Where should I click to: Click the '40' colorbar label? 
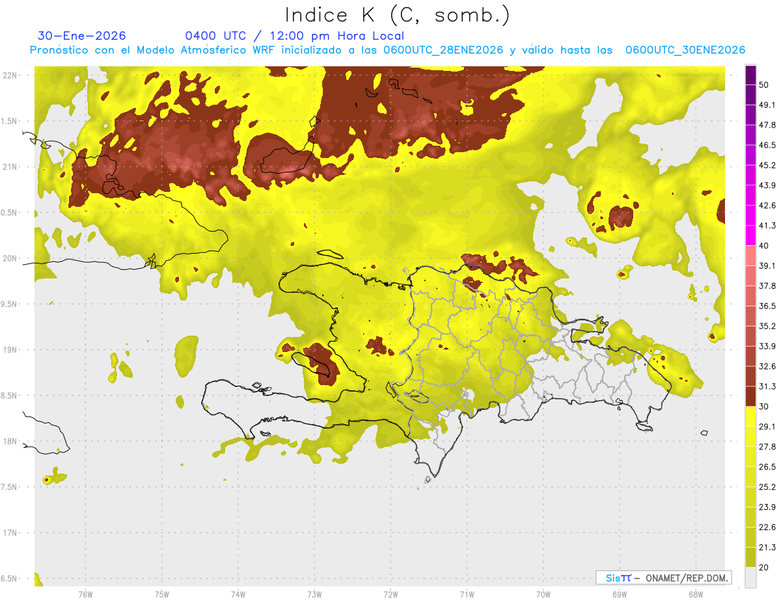coord(765,246)
